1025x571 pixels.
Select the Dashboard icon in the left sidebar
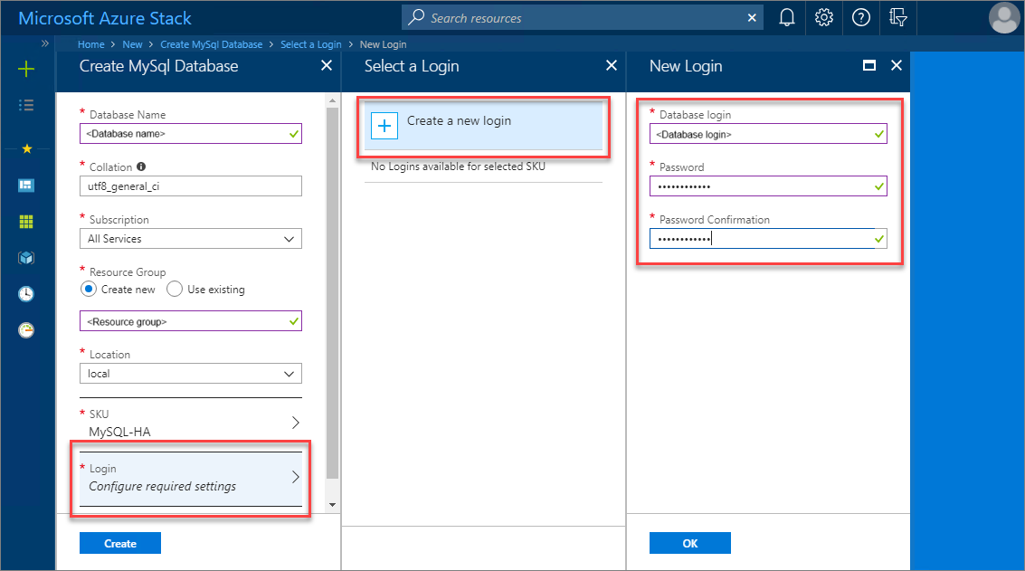(x=26, y=185)
